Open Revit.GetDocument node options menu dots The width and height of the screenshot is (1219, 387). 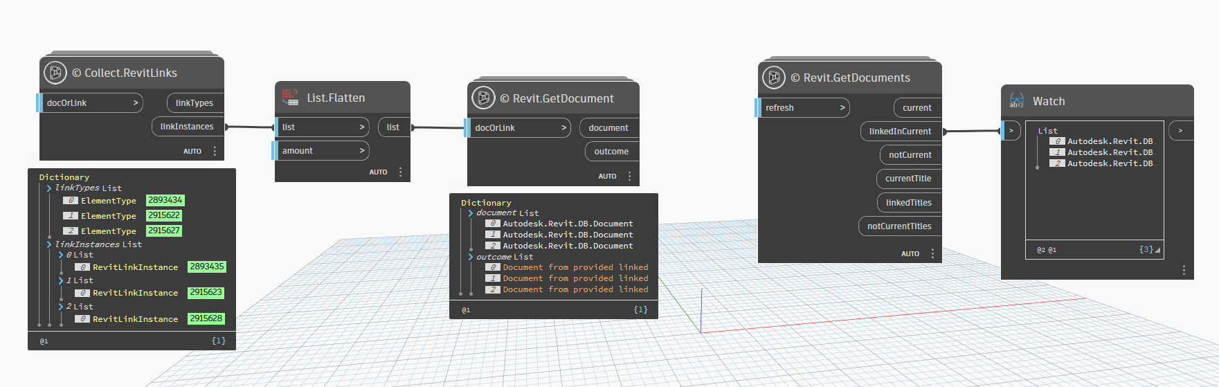pyautogui.click(x=629, y=176)
